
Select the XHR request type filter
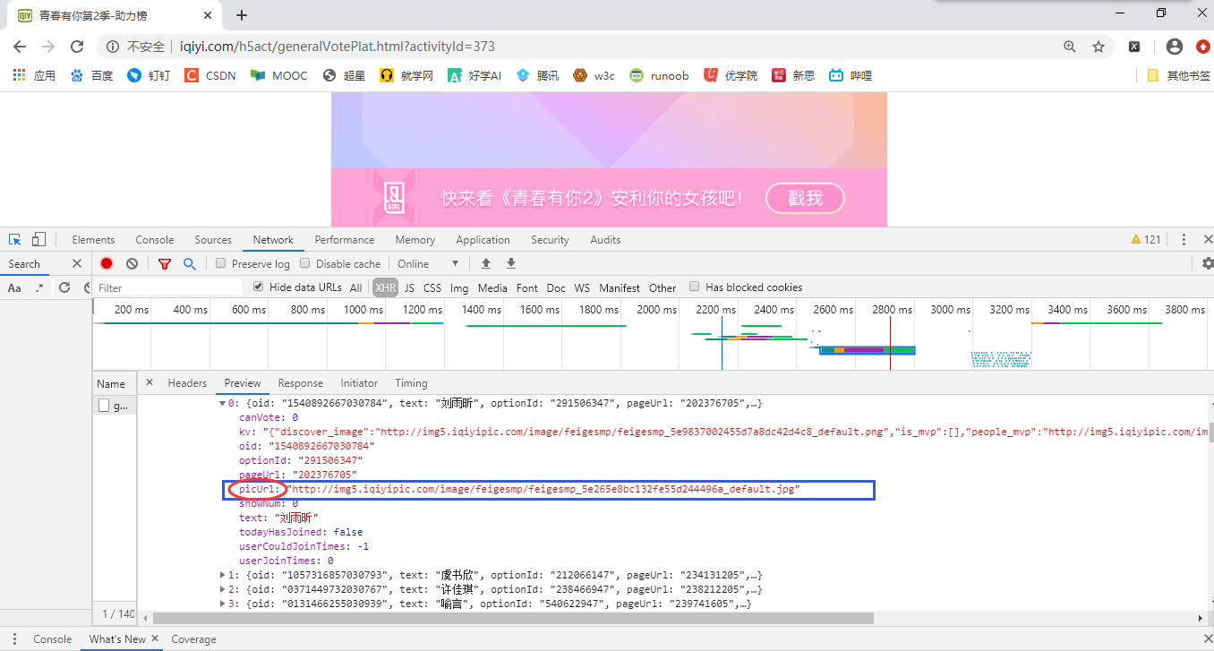coord(386,287)
